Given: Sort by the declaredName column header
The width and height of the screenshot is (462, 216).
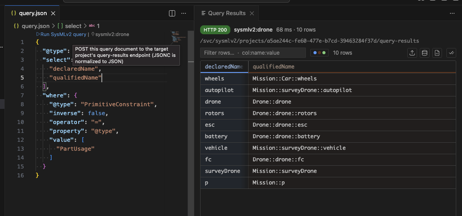Looking at the screenshot, I should (x=224, y=67).
